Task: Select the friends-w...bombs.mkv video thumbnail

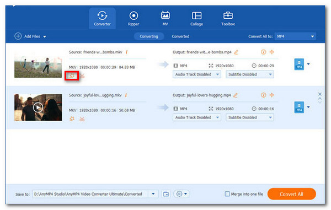Action: click(38, 64)
